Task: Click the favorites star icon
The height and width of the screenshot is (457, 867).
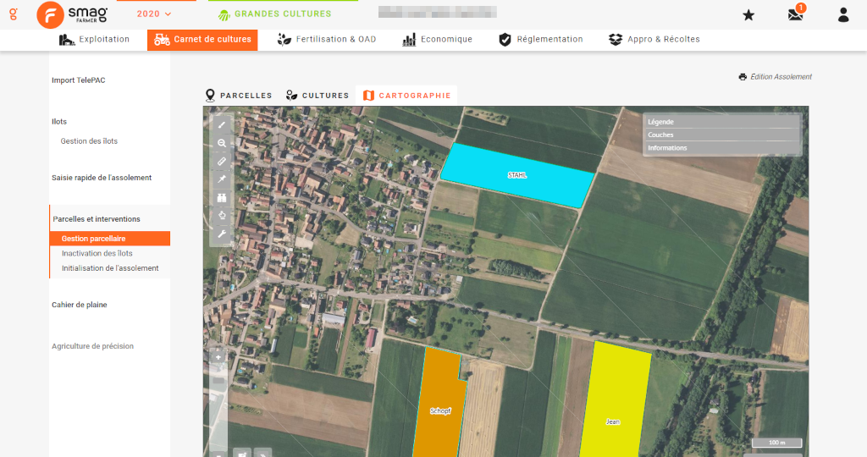Action: tap(748, 14)
